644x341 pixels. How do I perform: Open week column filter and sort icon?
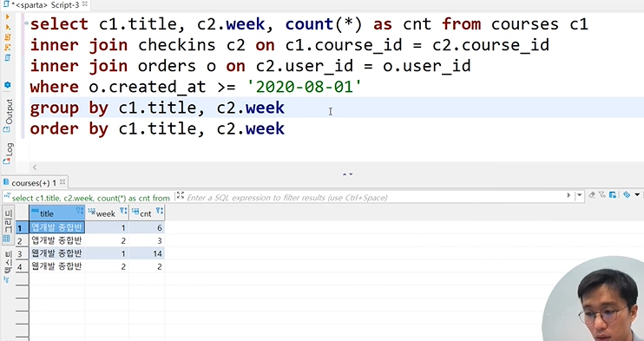tap(123, 211)
